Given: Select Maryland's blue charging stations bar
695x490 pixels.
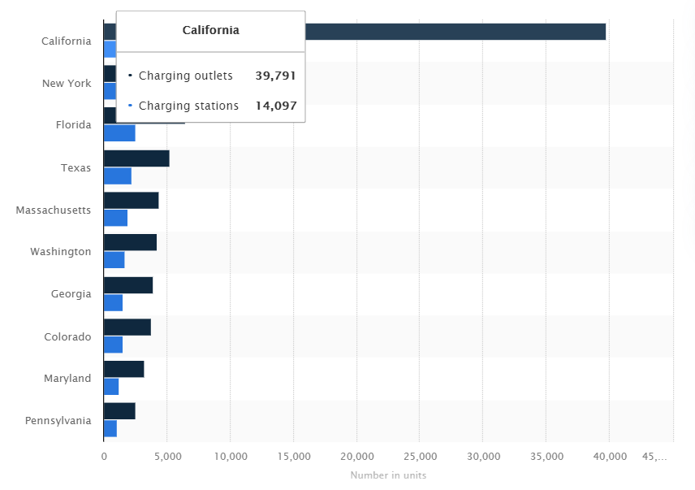Looking at the screenshot, I should pyautogui.click(x=111, y=387).
